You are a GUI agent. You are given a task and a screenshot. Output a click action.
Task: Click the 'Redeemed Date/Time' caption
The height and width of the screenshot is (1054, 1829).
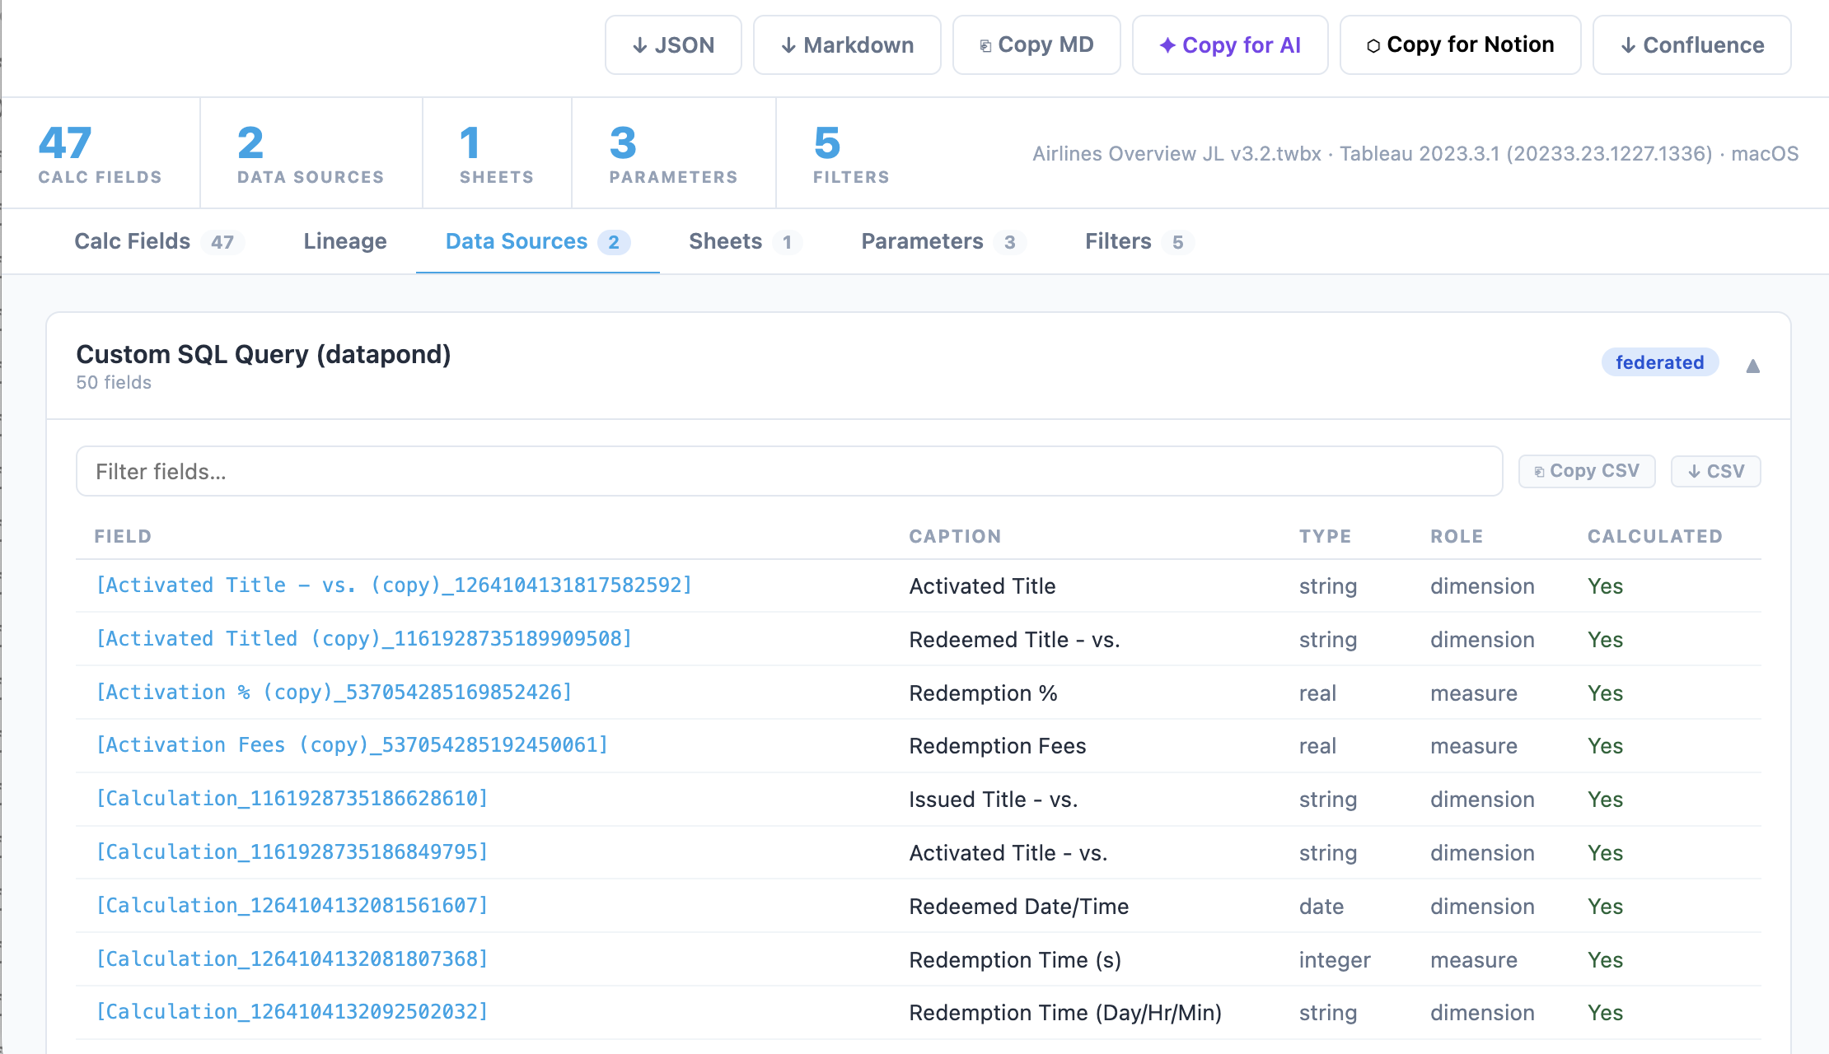tap(1018, 907)
